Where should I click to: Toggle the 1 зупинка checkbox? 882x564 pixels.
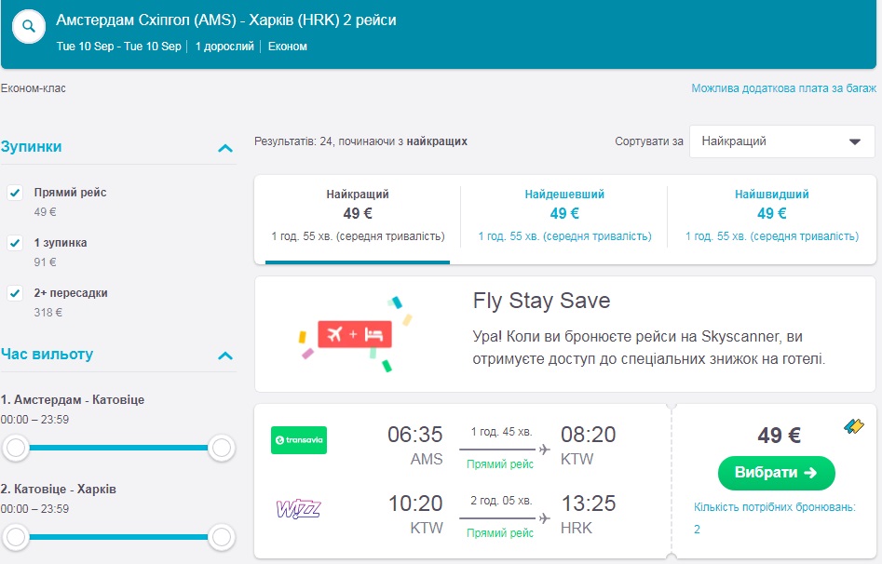tap(15, 243)
